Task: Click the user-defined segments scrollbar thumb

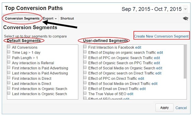Action: coord(185,62)
